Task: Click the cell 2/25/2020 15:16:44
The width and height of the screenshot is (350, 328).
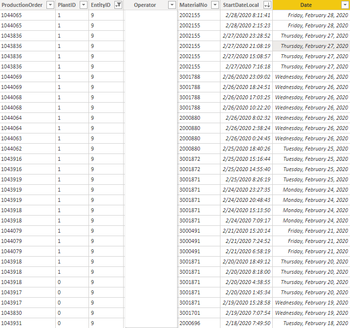Action: click(x=246, y=159)
